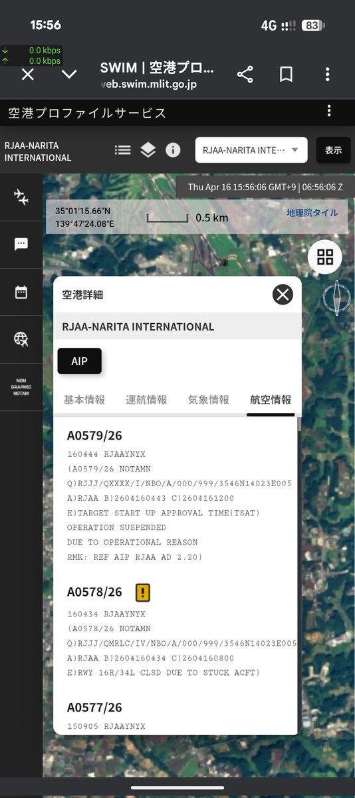
Task: Click coordinates 35°01'15.66"N readout
Action: pyautogui.click(x=83, y=211)
